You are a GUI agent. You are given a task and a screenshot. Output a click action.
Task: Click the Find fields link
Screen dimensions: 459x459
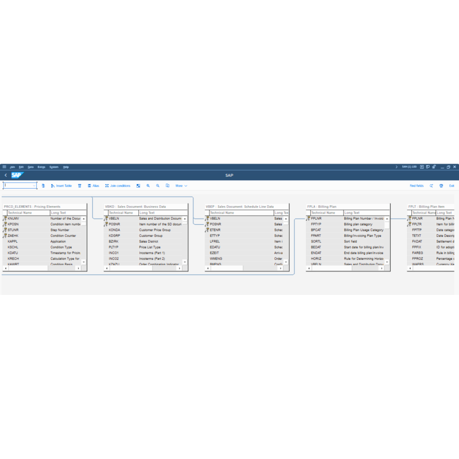[416, 186]
